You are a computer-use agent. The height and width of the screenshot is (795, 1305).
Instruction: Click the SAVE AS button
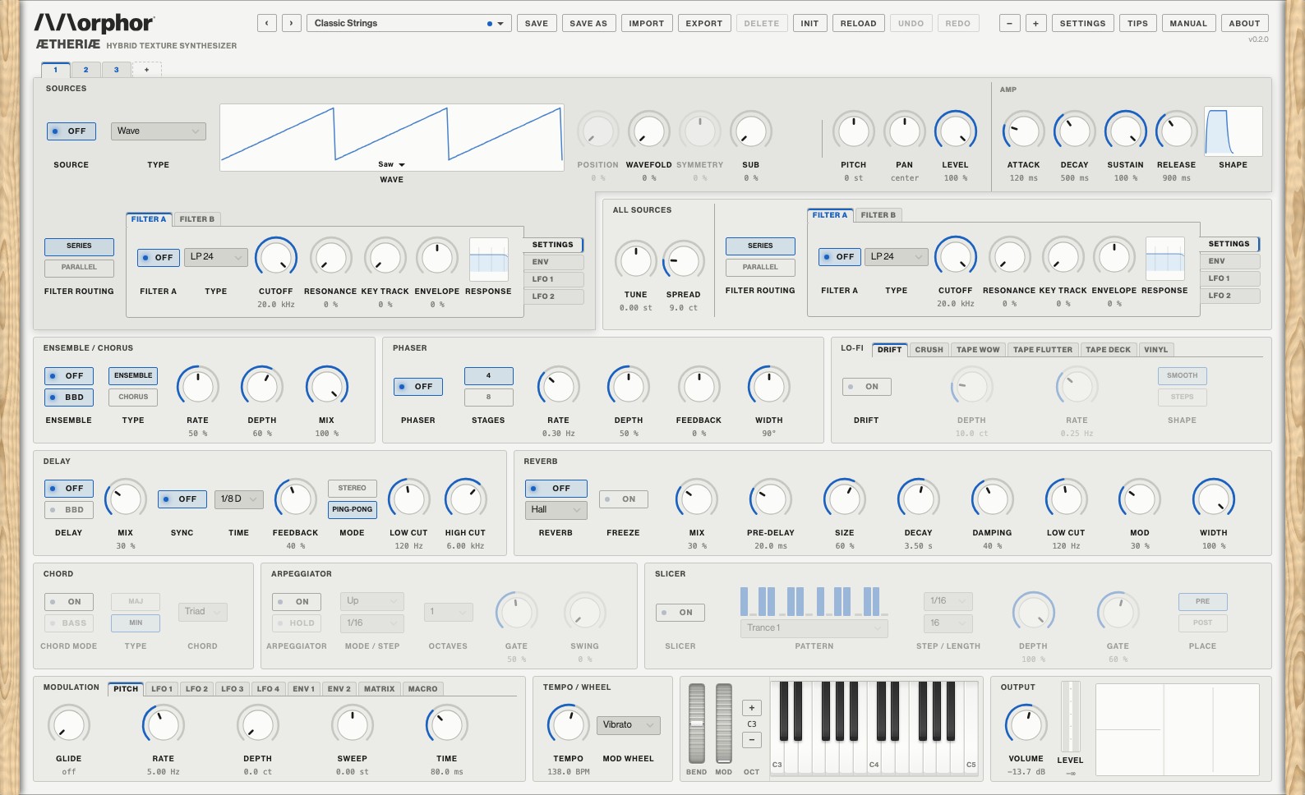click(588, 23)
